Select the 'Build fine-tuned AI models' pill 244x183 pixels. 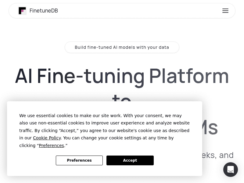[x=122, y=47]
